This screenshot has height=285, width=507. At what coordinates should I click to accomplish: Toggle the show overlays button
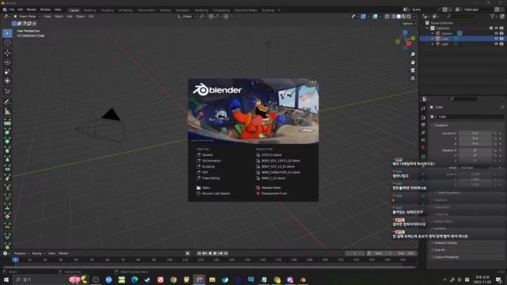coord(375,16)
